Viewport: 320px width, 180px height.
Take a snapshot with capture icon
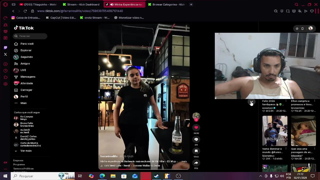[288, 11]
